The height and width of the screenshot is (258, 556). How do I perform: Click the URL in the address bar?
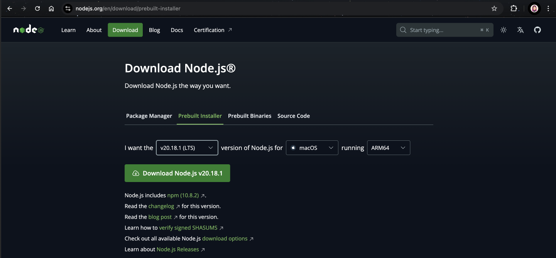128,8
